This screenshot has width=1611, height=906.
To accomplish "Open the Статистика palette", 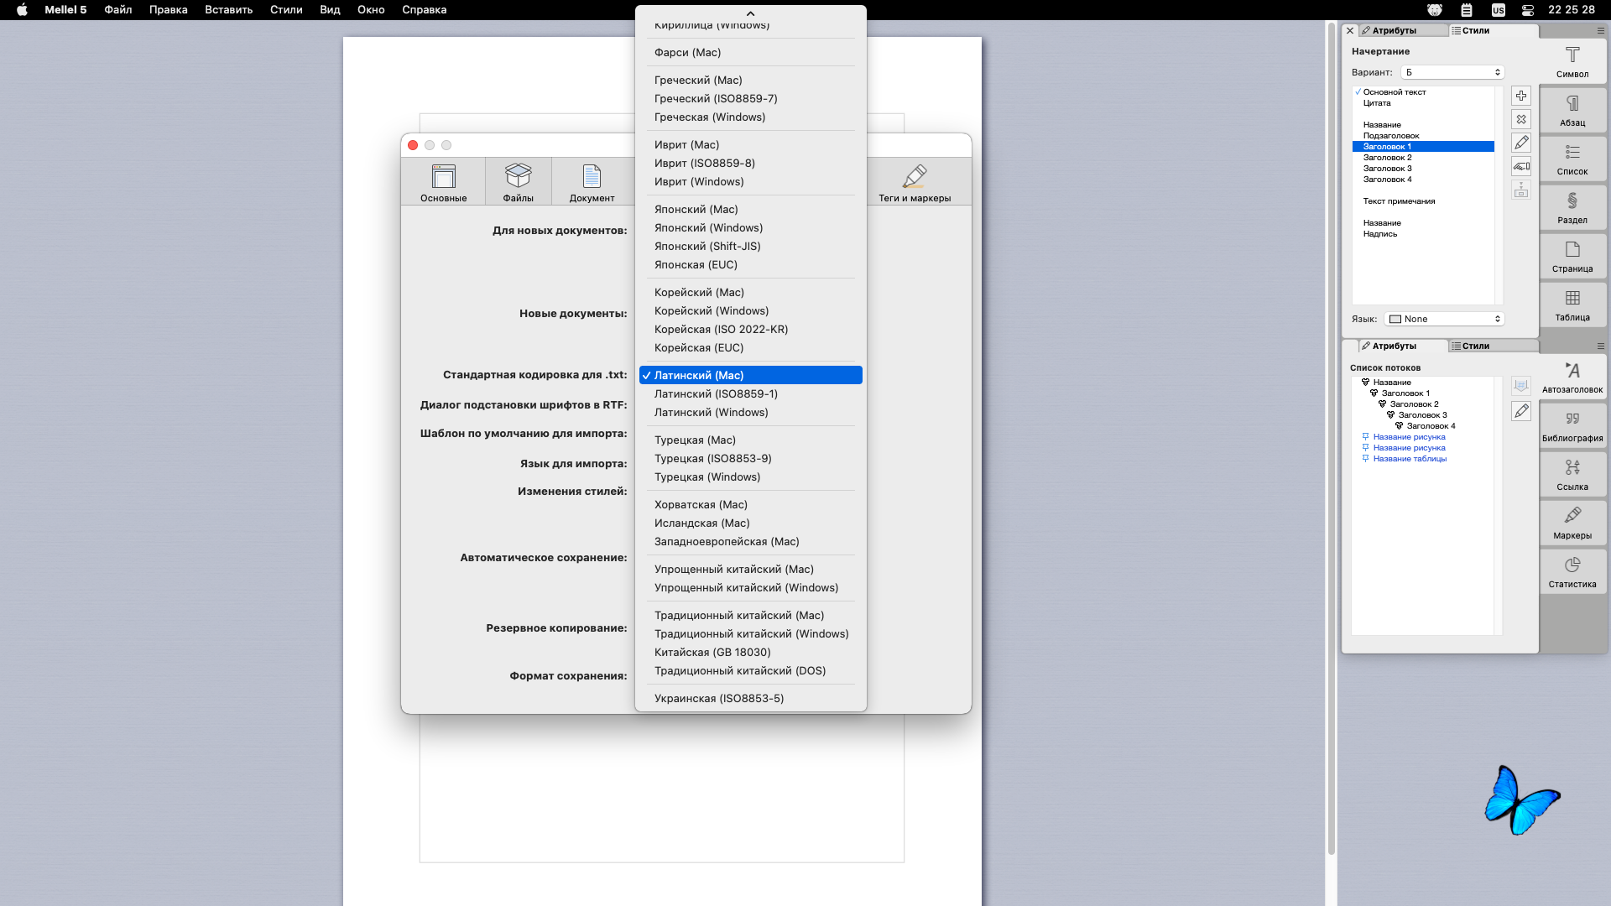I will click(1572, 571).
